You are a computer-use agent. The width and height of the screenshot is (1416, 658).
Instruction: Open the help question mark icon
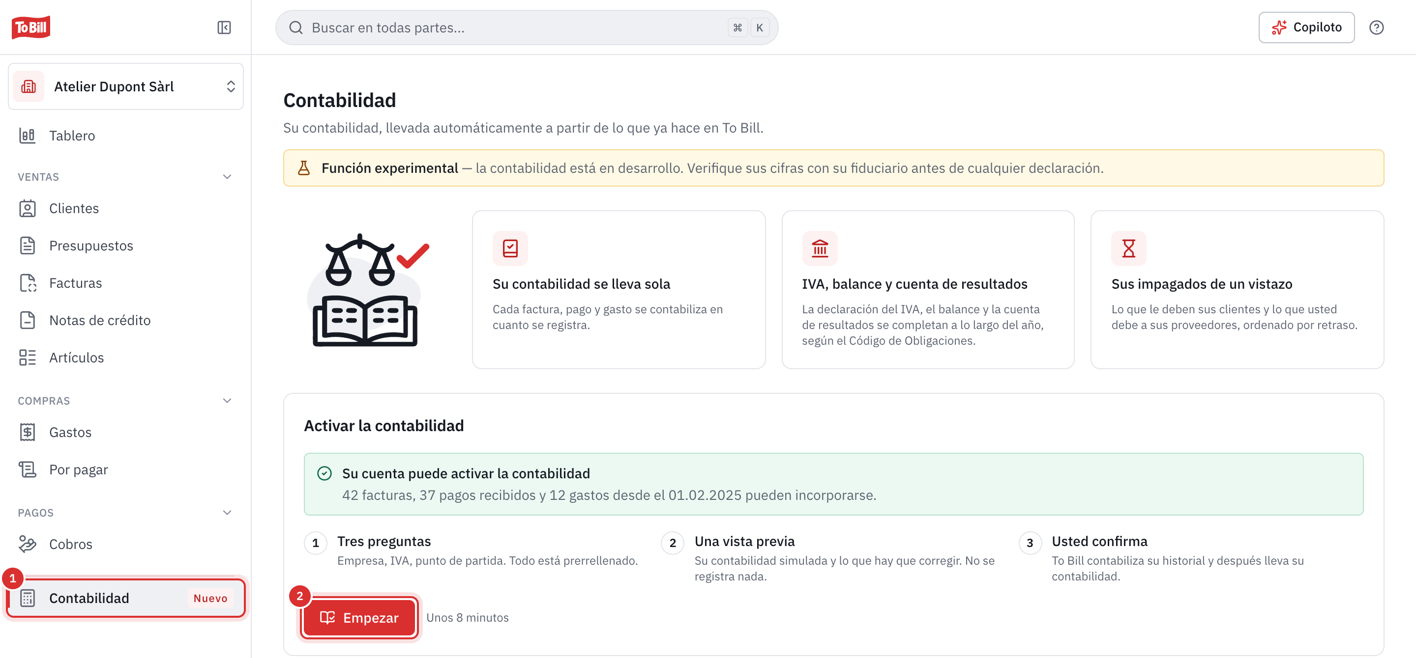point(1376,27)
